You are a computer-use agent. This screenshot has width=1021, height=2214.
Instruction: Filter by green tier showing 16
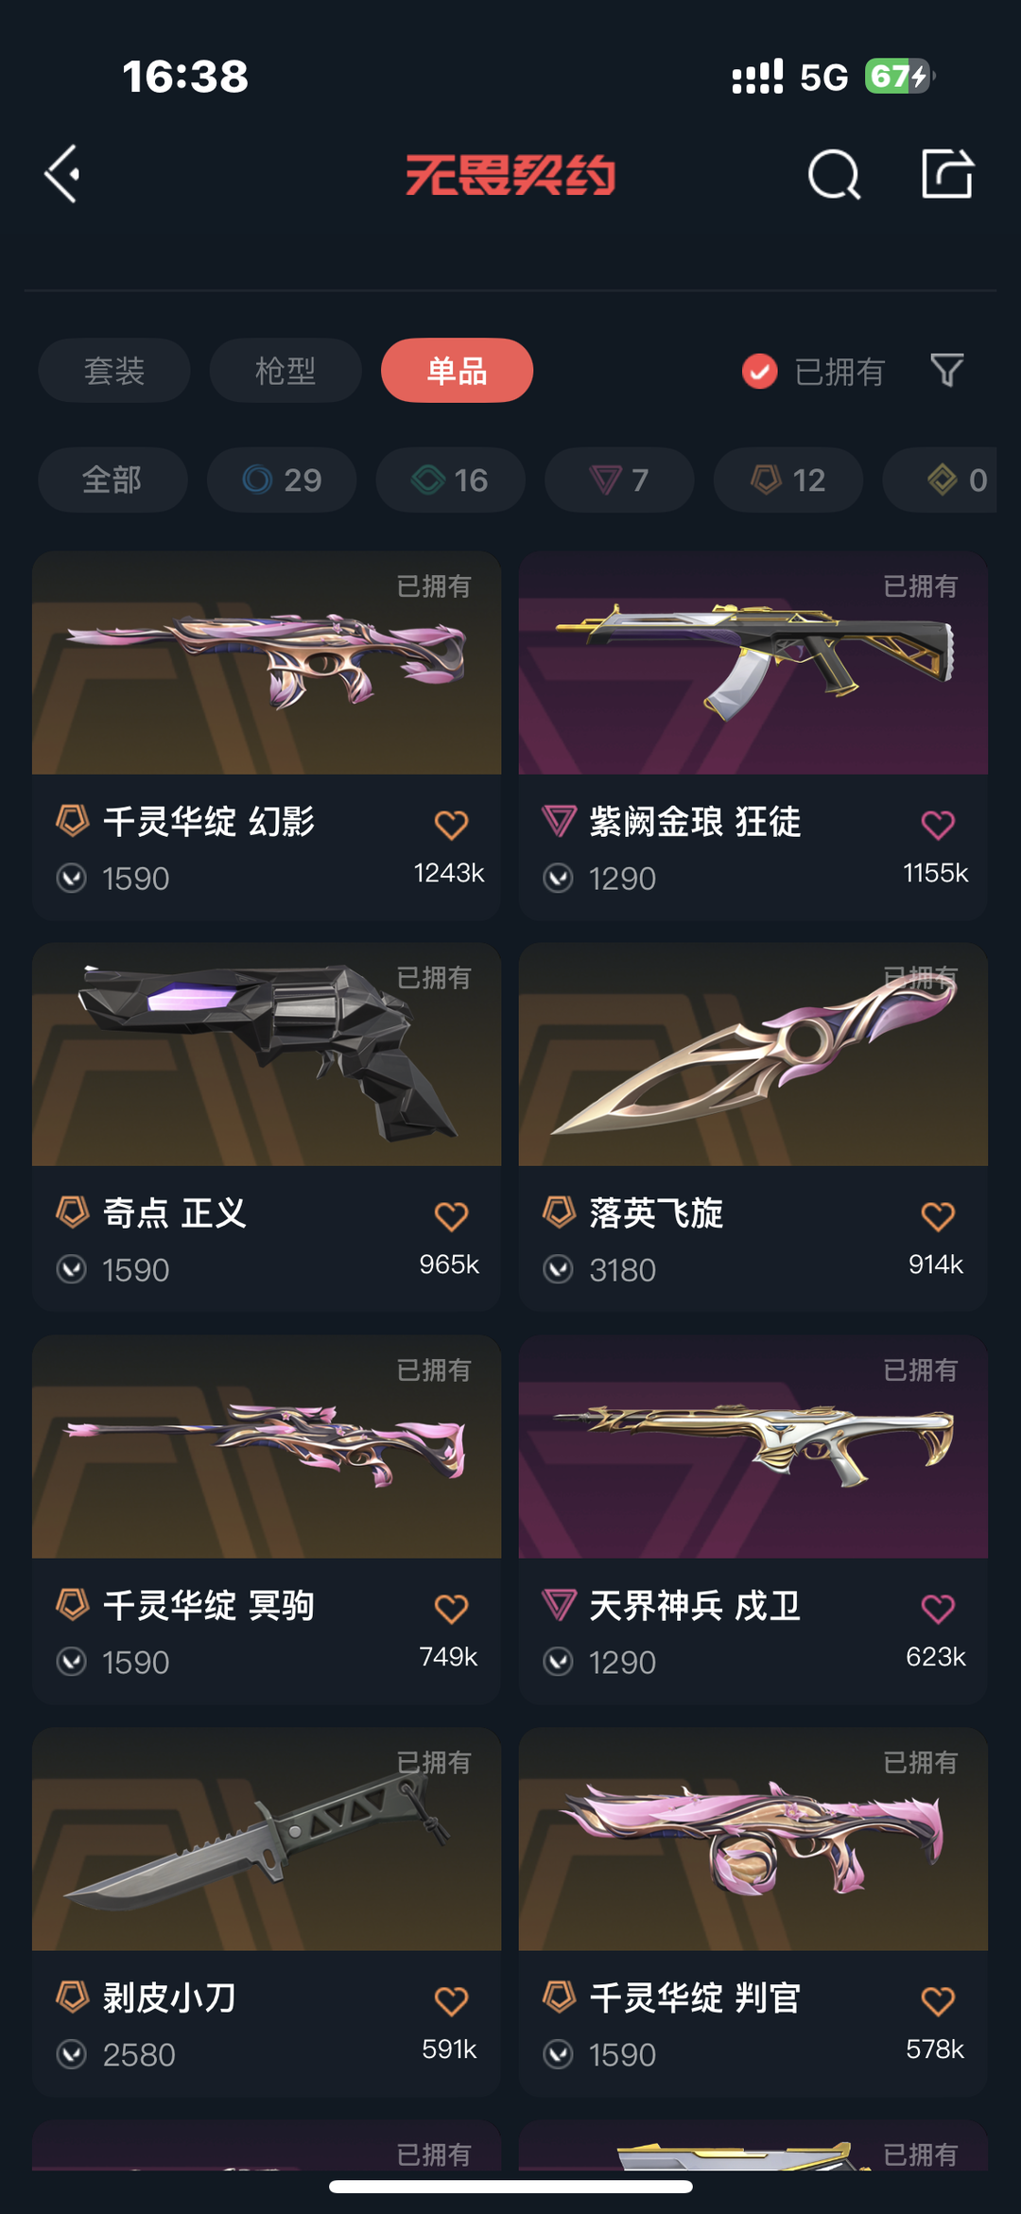coord(451,479)
